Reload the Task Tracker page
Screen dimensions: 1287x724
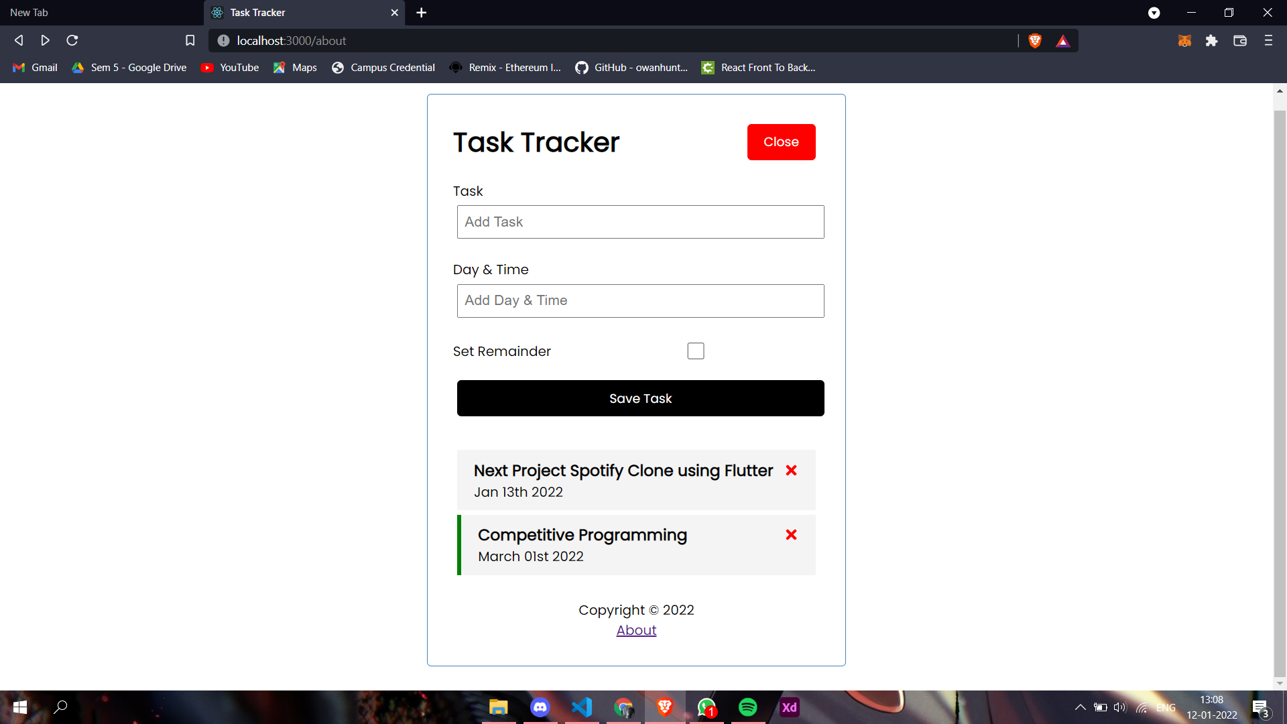coord(72,40)
